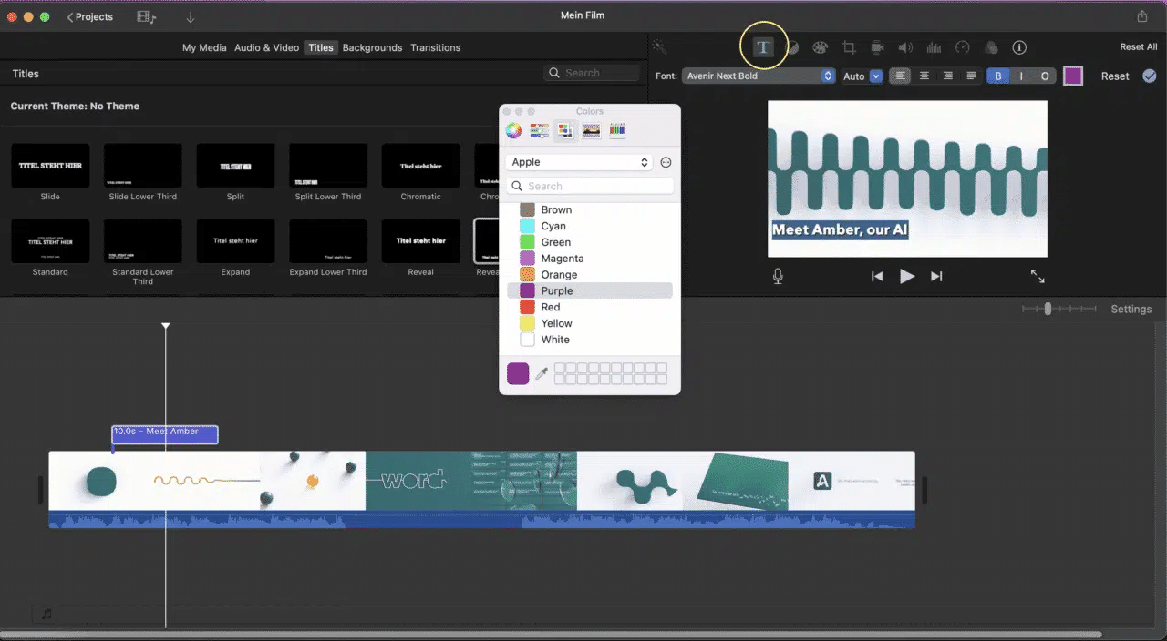Click the Reset button beside the color well
The height and width of the screenshot is (641, 1167).
[x=1115, y=76]
